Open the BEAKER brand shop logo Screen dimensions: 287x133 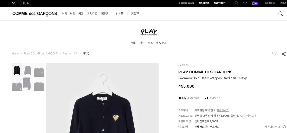point(204,3)
